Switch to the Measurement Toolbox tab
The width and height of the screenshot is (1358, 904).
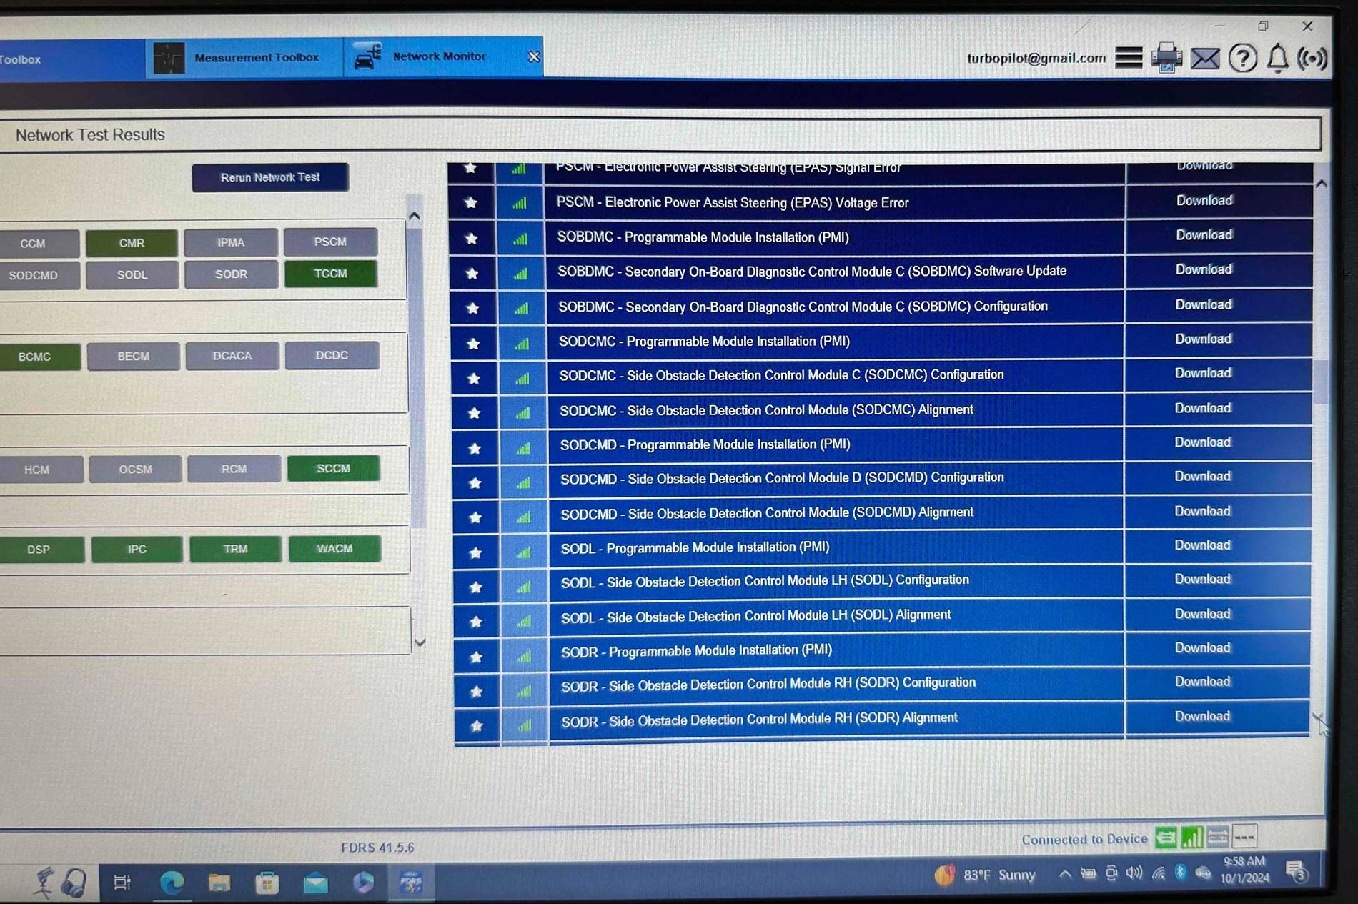259,58
